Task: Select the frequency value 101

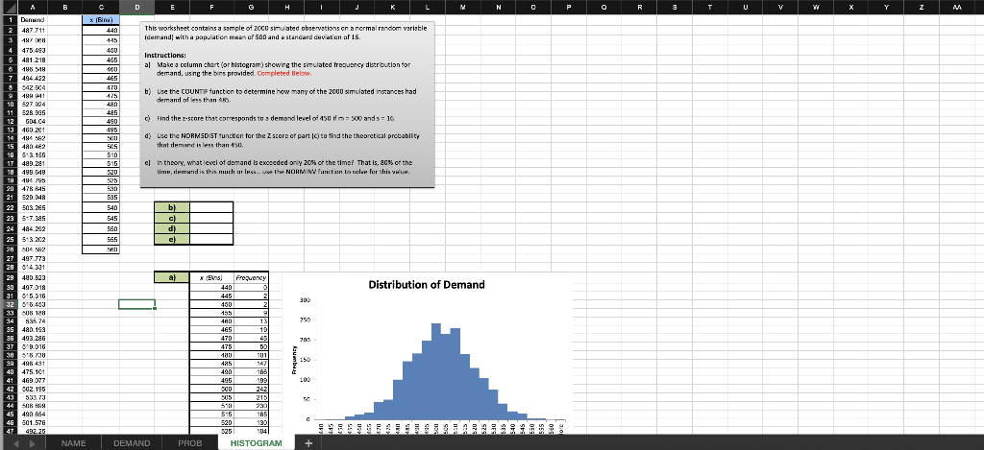Action: tap(251, 354)
